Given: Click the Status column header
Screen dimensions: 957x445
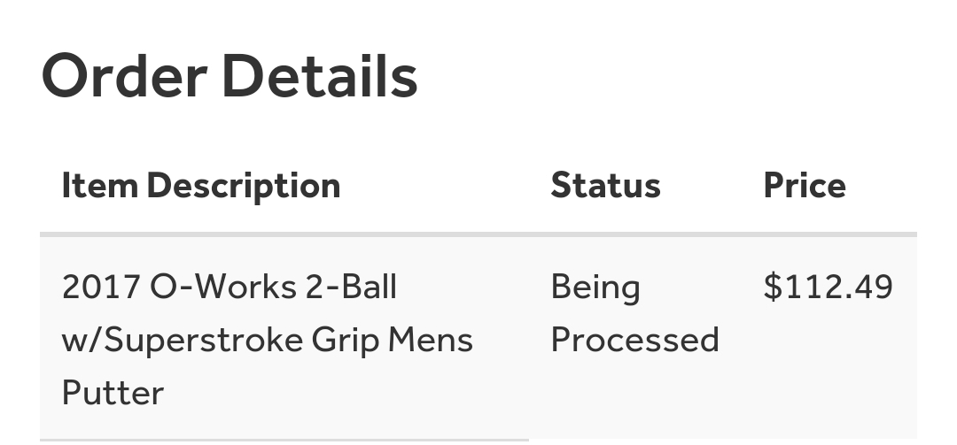Looking at the screenshot, I should pyautogui.click(x=605, y=186).
